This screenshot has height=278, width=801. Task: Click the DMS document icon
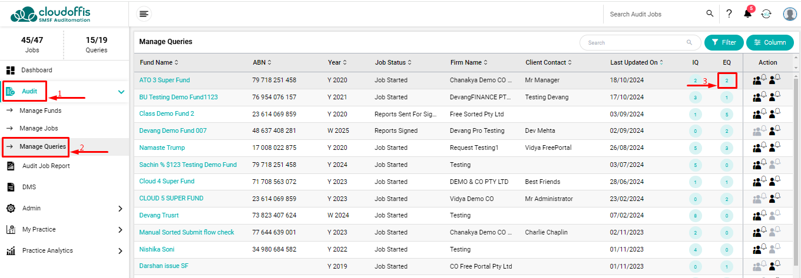(11, 187)
